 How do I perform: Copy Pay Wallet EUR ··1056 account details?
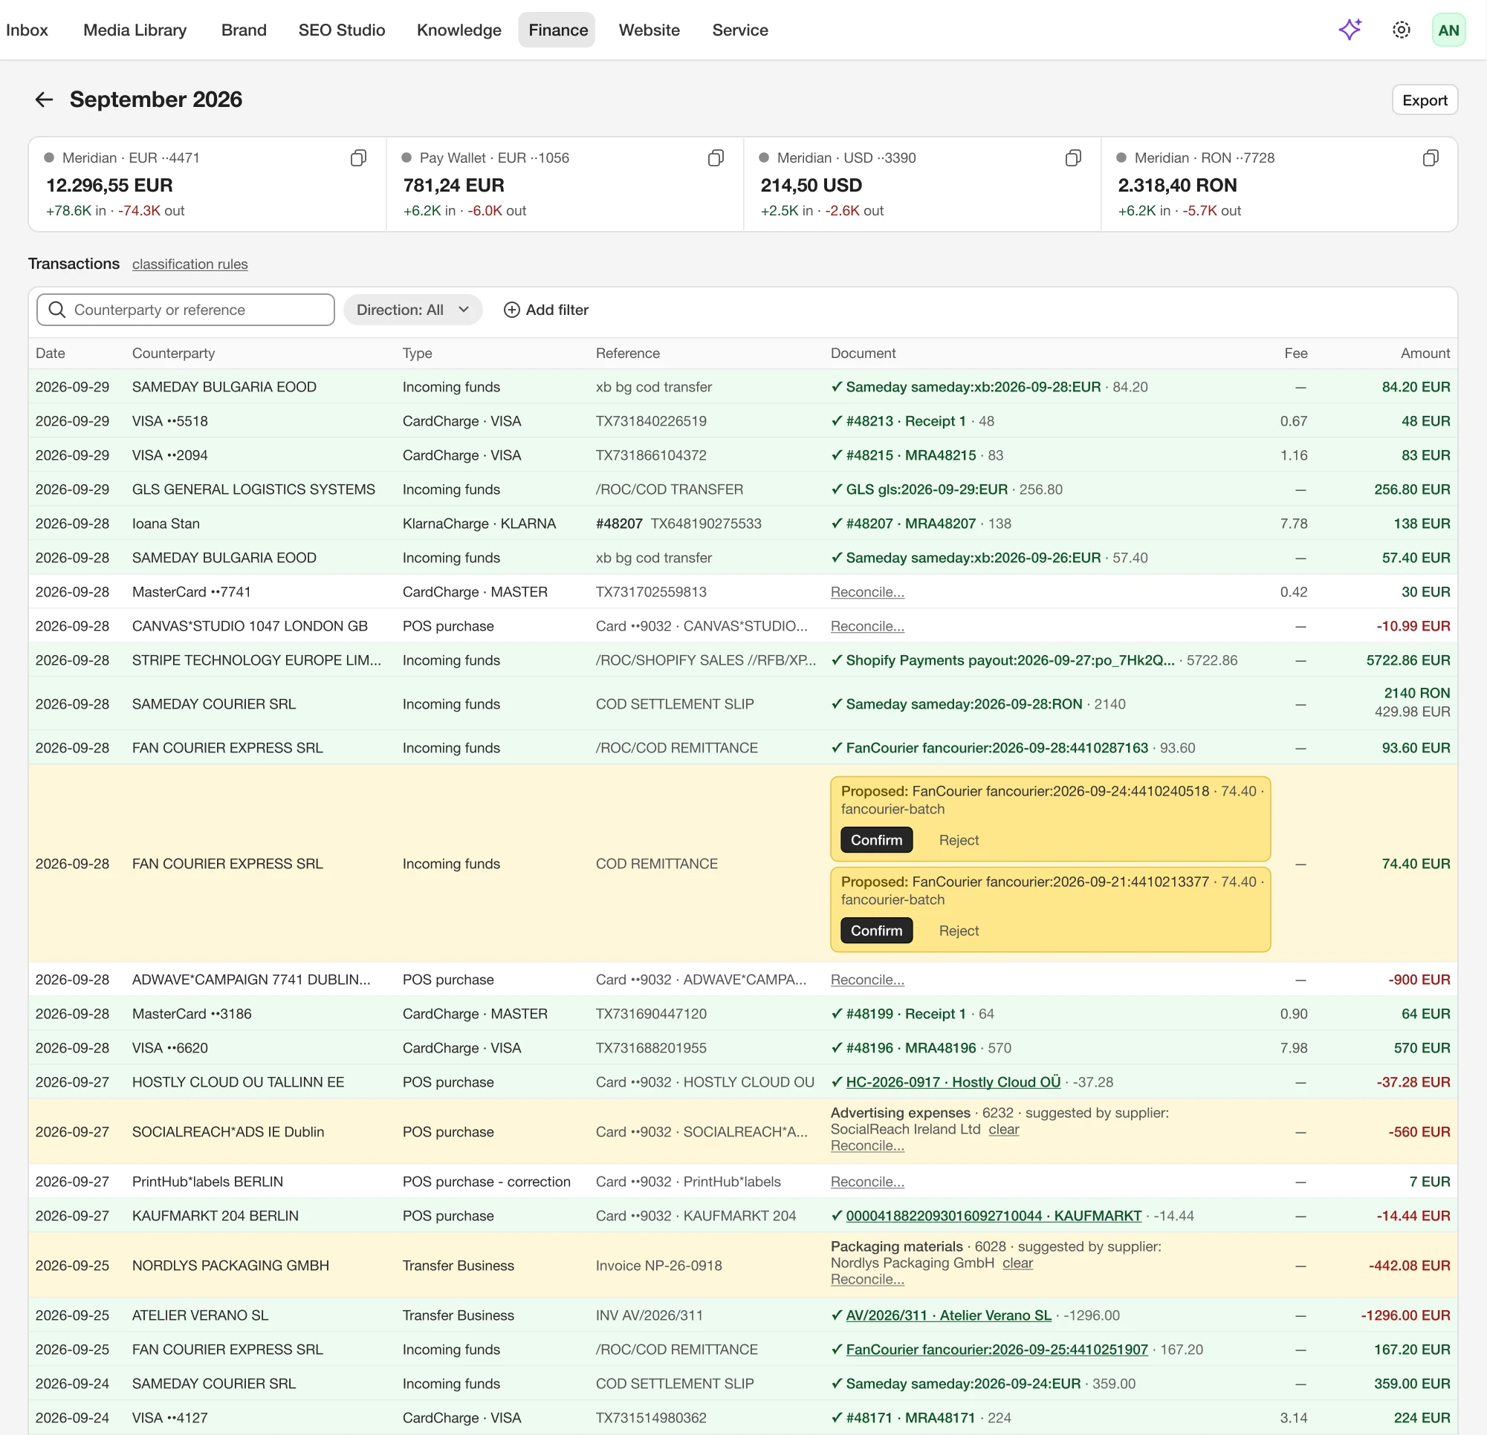coord(716,157)
